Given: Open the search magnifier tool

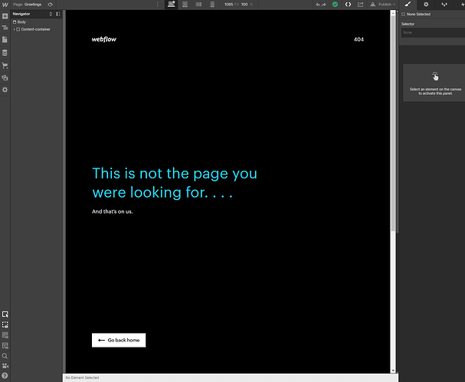Looking at the screenshot, I should tap(5, 356).
